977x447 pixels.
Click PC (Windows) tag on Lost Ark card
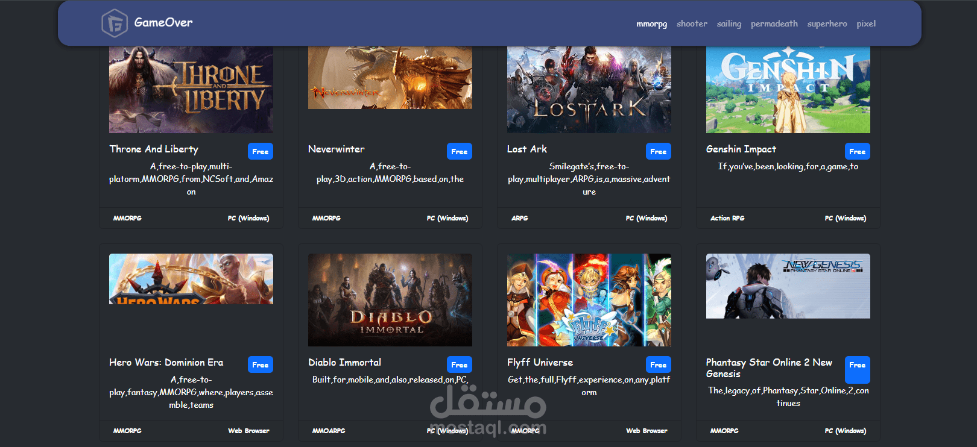647,218
